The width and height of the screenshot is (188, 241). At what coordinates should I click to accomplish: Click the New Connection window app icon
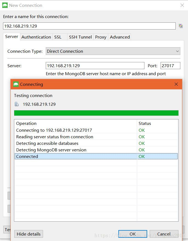tap(5, 5)
